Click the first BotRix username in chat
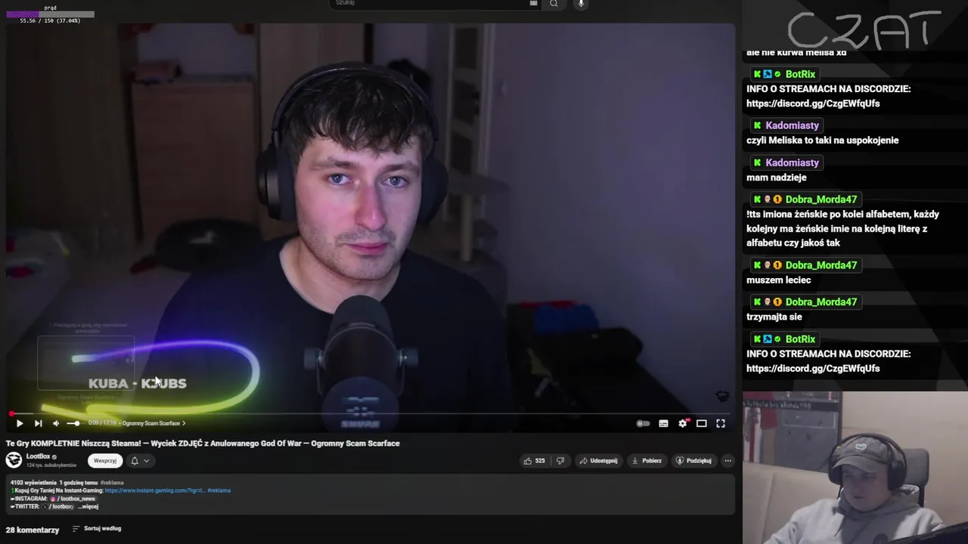Image resolution: width=968 pixels, height=544 pixels. (x=800, y=74)
